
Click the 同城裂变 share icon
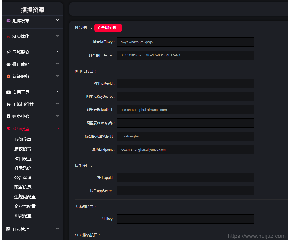(x=8, y=52)
